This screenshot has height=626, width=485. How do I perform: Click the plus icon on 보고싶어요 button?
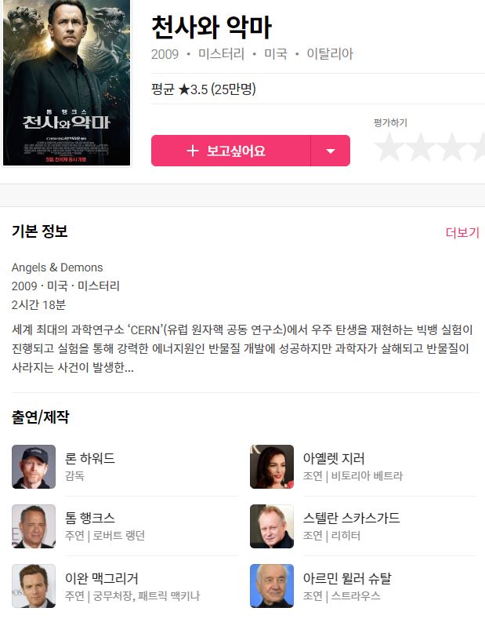coord(192,151)
